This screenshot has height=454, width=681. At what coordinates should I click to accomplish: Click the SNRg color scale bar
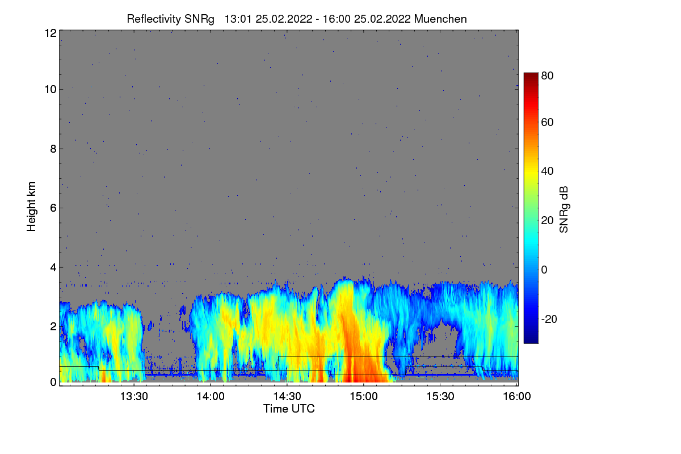(531, 208)
